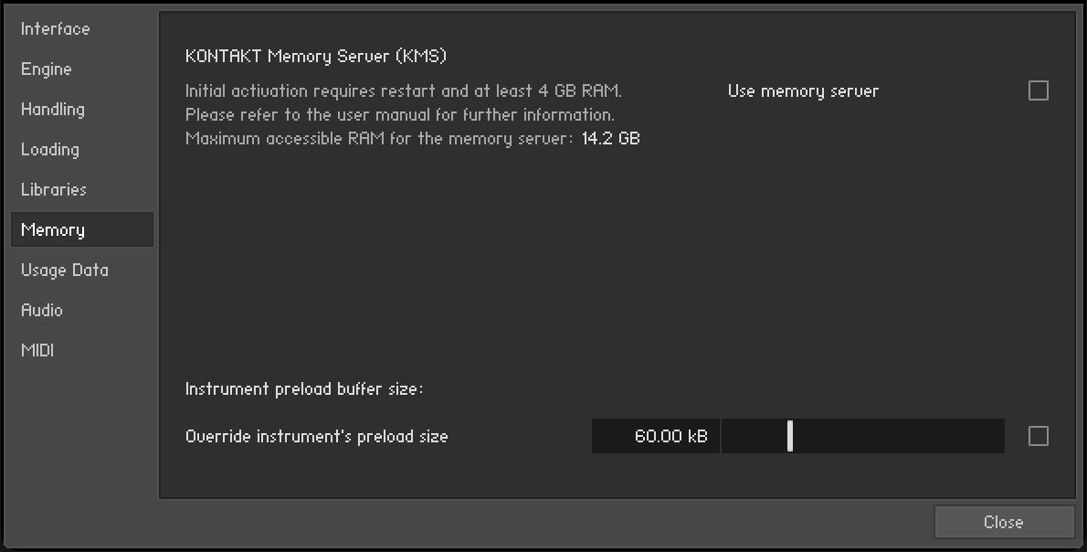
Task: Open the Interface options tab
Action: (56, 29)
